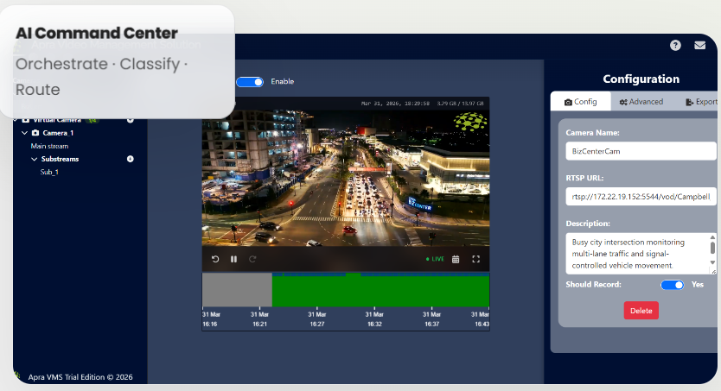
Task: Collapse the Virtual Camera tree node
Action: click(x=16, y=120)
